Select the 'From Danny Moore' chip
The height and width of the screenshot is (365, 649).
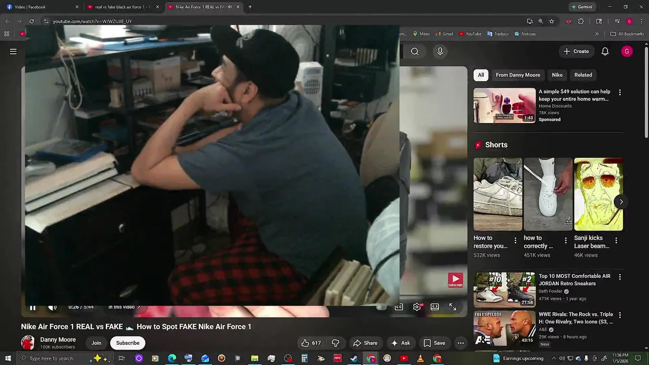518,75
